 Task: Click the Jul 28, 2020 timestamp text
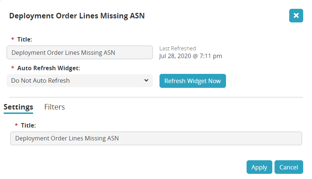click(190, 56)
